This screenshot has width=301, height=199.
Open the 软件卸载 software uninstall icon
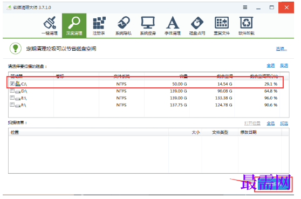click(247, 26)
